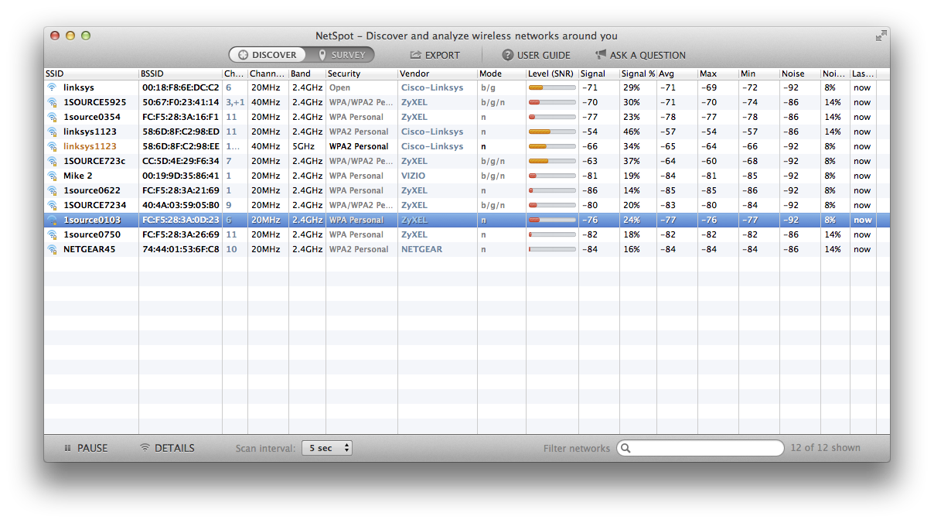Screen dimensions: 934x523
Task: Click the signal level bar of 1SOURCE723c
Action: click(552, 161)
